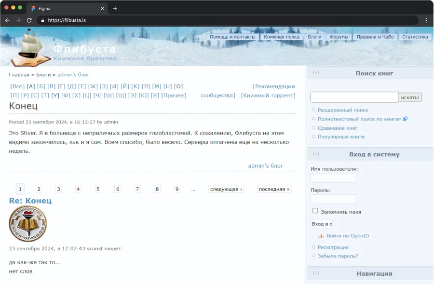The image size is (434, 285).
Task: Close the Figma browser tab
Action: pyautogui.click(x=102, y=8)
